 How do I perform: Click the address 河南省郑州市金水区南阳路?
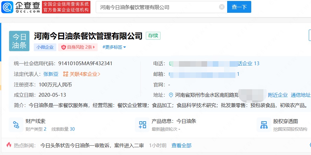tap(206, 95)
